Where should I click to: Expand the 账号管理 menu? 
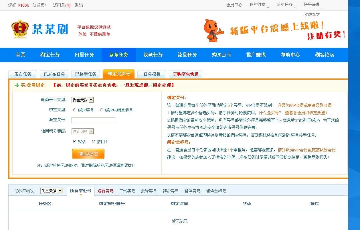pos(313,5)
